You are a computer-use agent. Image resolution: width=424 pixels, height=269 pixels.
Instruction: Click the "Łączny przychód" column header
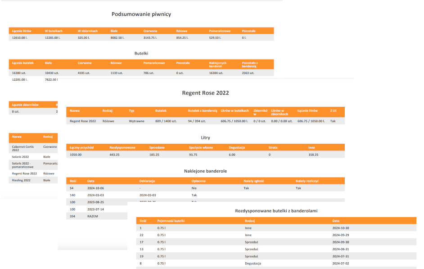point(81,147)
